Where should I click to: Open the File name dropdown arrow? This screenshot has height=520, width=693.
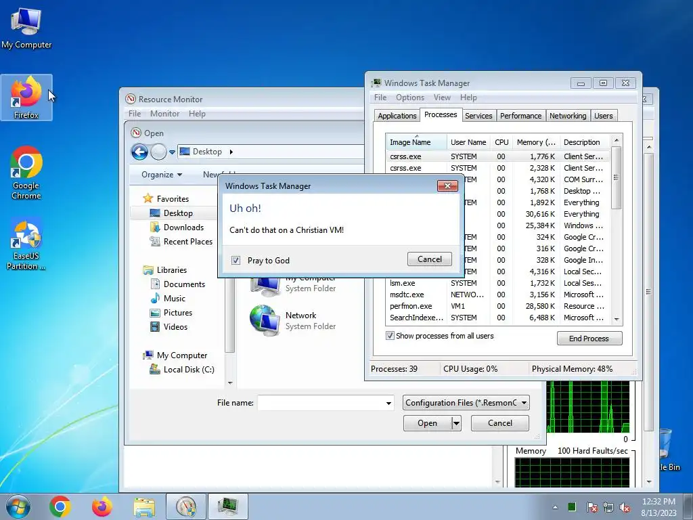tap(388, 403)
